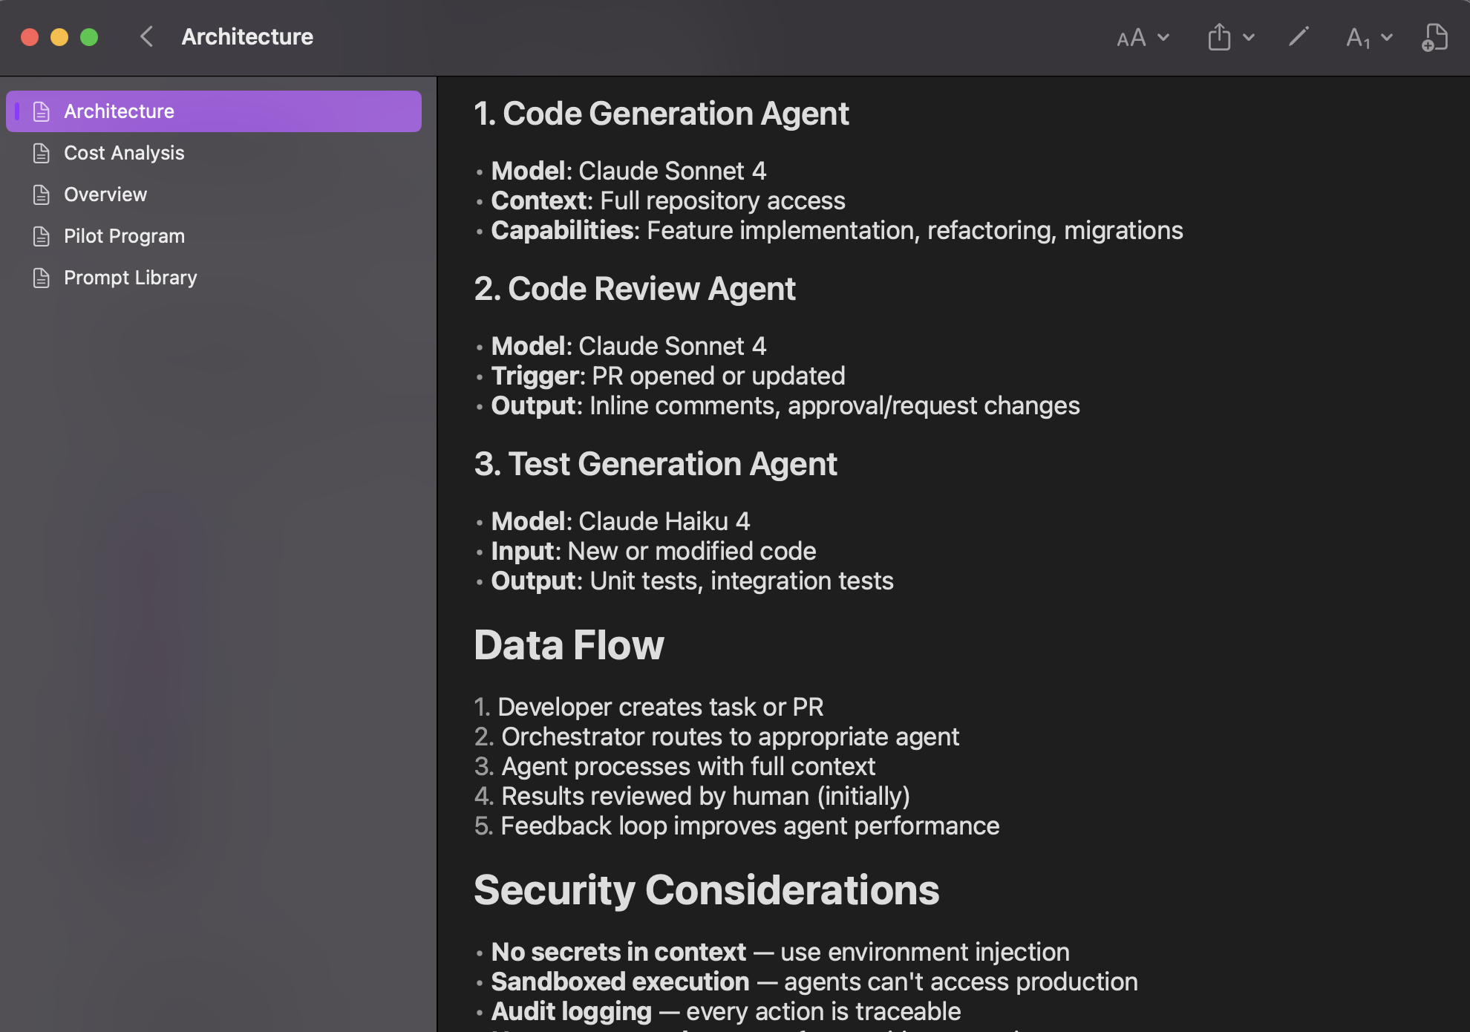Click the Cost Analysis document icon
The image size is (1470, 1032).
(x=42, y=153)
